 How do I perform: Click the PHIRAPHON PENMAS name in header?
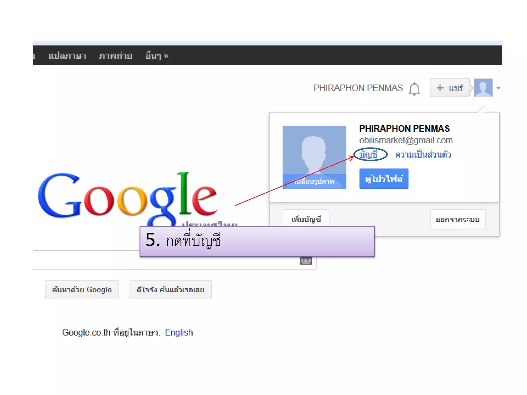[358, 88]
